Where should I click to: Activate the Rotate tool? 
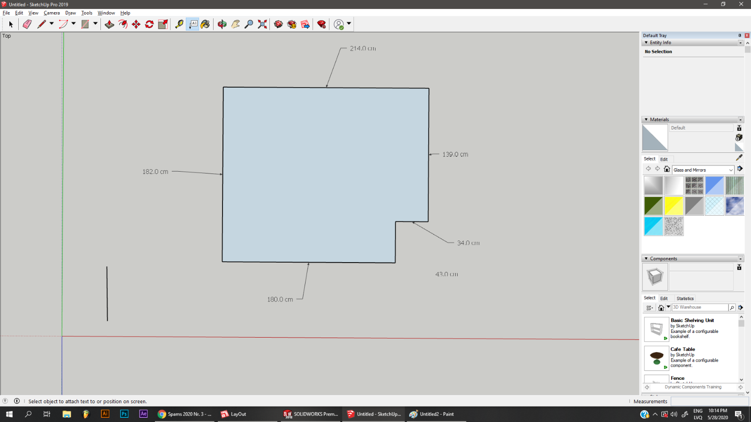(x=149, y=24)
